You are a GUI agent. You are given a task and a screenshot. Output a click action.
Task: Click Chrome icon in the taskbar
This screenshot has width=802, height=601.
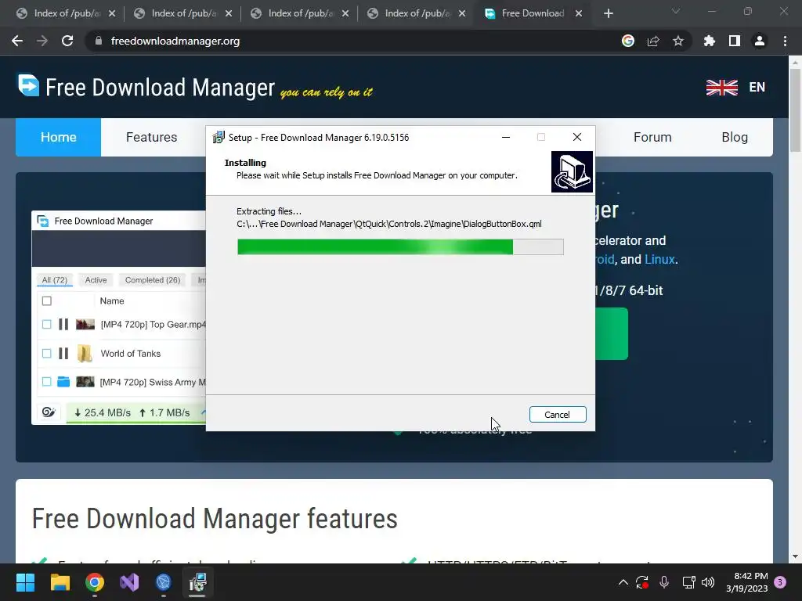click(95, 582)
